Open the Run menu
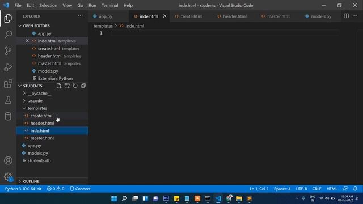The image size is (363, 204). [x=92, y=5]
